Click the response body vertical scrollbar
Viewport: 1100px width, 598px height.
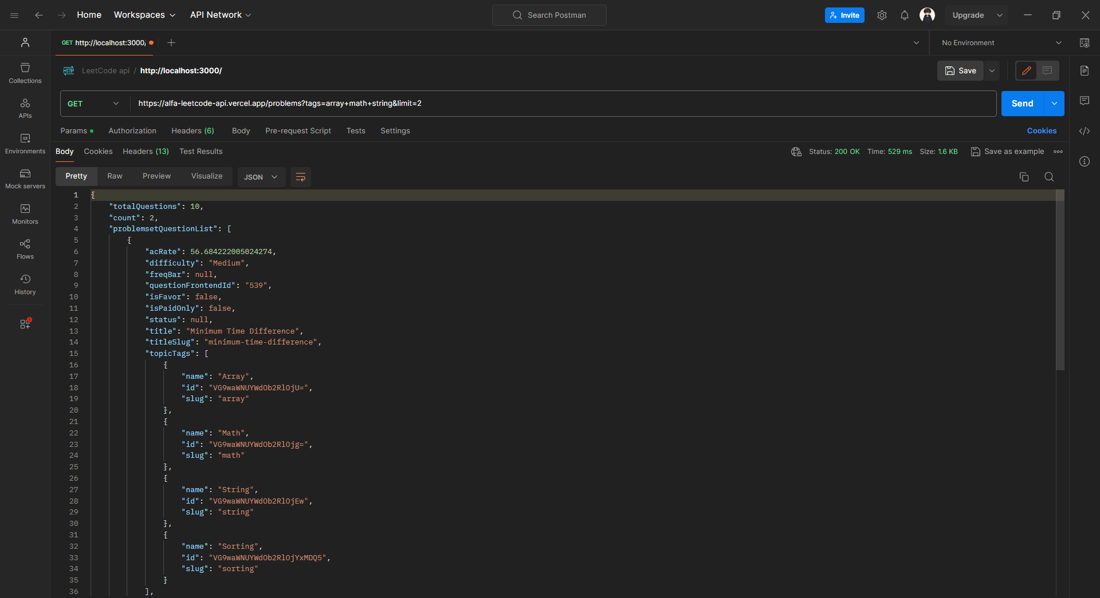1060,286
